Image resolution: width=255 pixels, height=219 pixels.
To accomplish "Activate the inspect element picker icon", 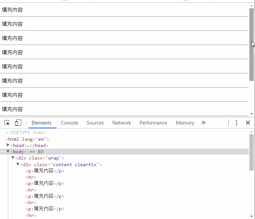I will pos(7,123).
